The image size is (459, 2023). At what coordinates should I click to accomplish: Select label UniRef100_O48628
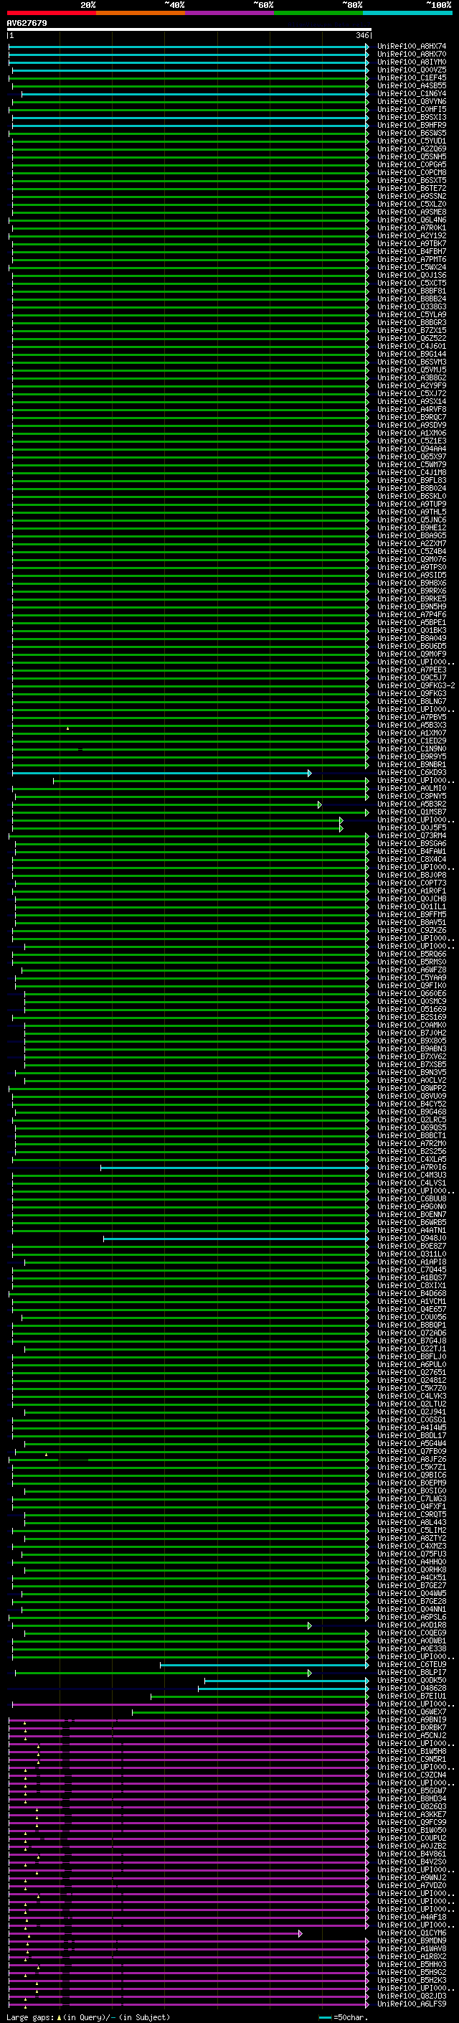click(412, 1689)
